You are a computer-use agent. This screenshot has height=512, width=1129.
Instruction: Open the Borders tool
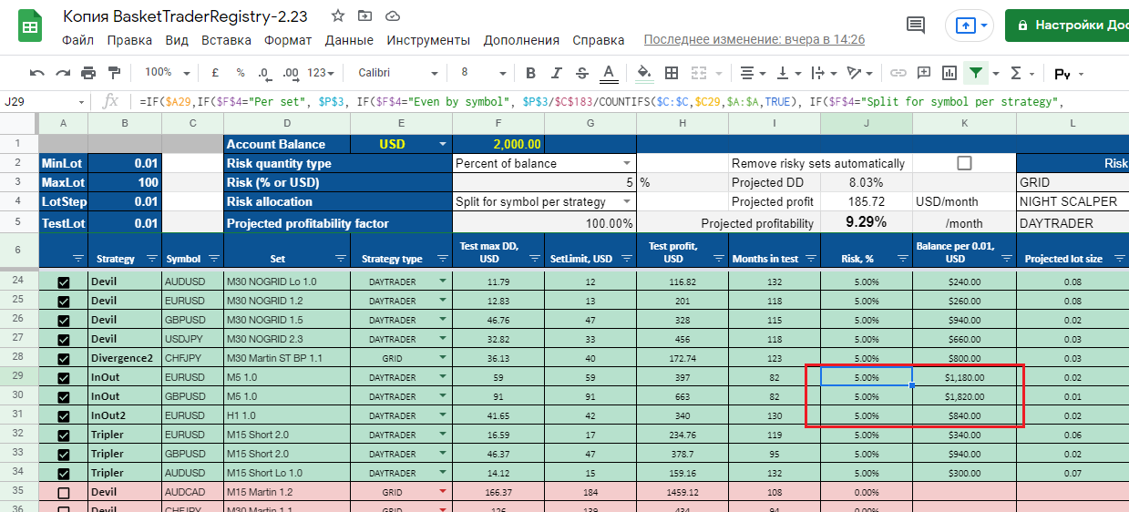pos(672,73)
